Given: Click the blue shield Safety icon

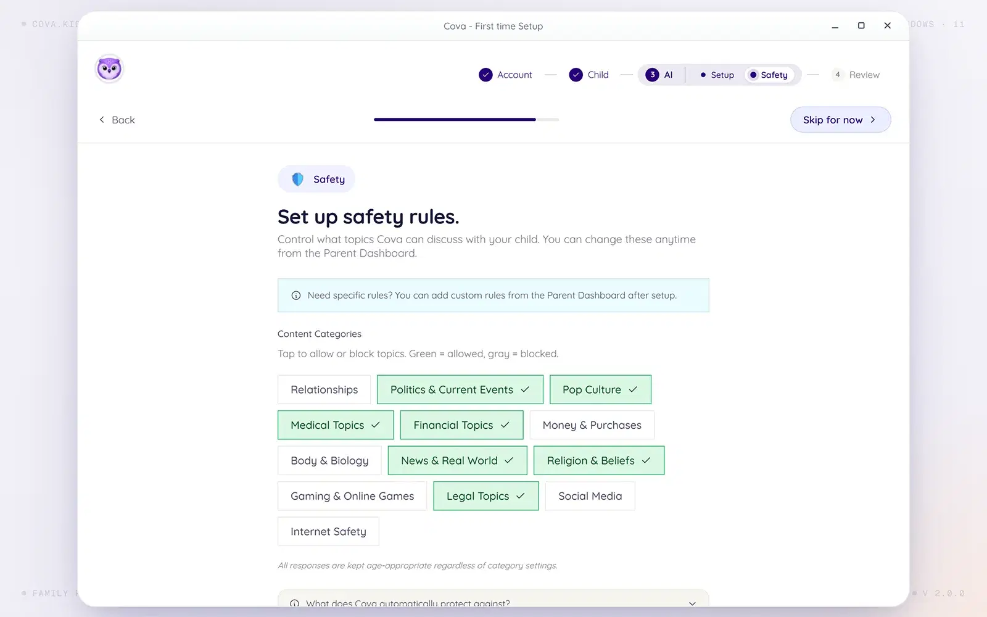Looking at the screenshot, I should tap(297, 179).
